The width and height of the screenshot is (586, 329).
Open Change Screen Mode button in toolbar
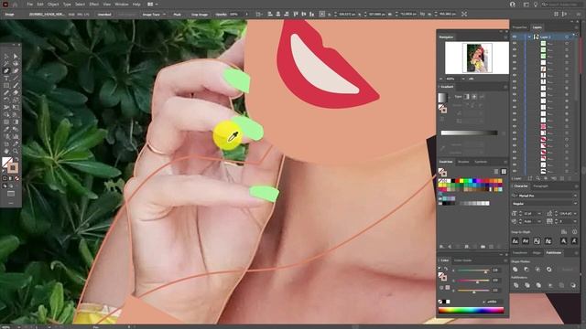(x=11, y=194)
